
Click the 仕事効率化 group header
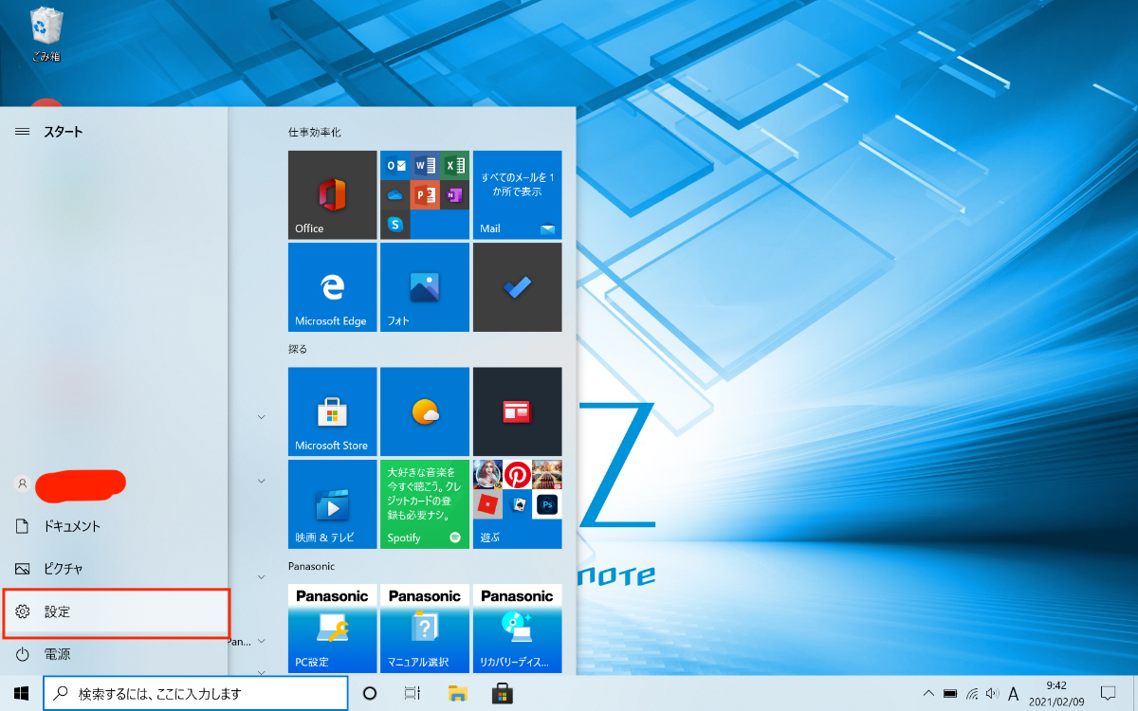(x=315, y=132)
